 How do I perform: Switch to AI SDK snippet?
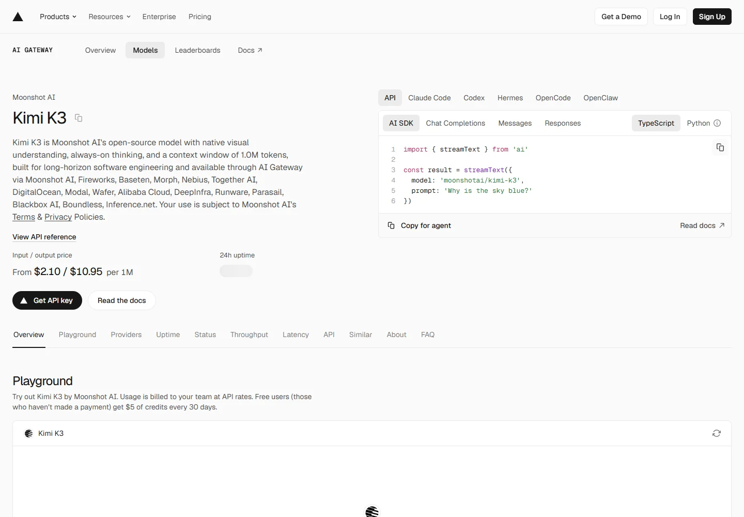[x=401, y=123]
